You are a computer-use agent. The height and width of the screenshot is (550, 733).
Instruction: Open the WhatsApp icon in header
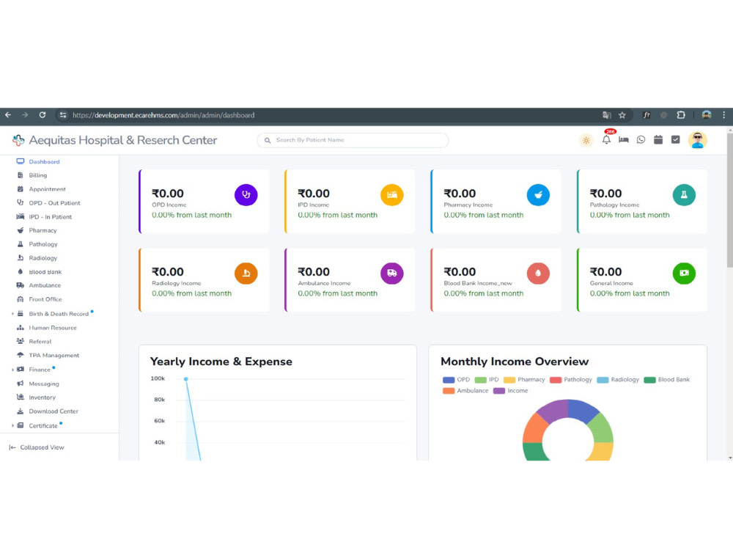pyautogui.click(x=641, y=140)
